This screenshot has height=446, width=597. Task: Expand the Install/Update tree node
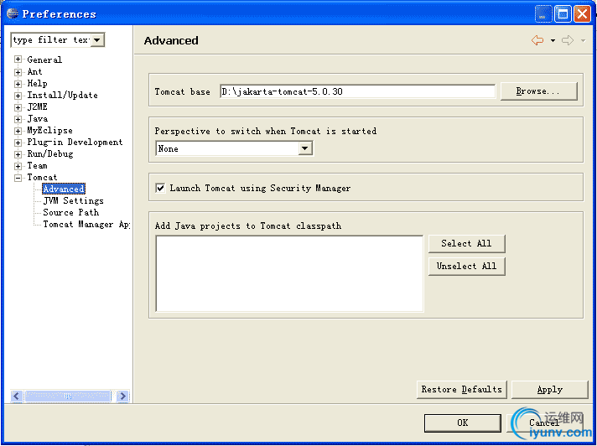(x=18, y=96)
